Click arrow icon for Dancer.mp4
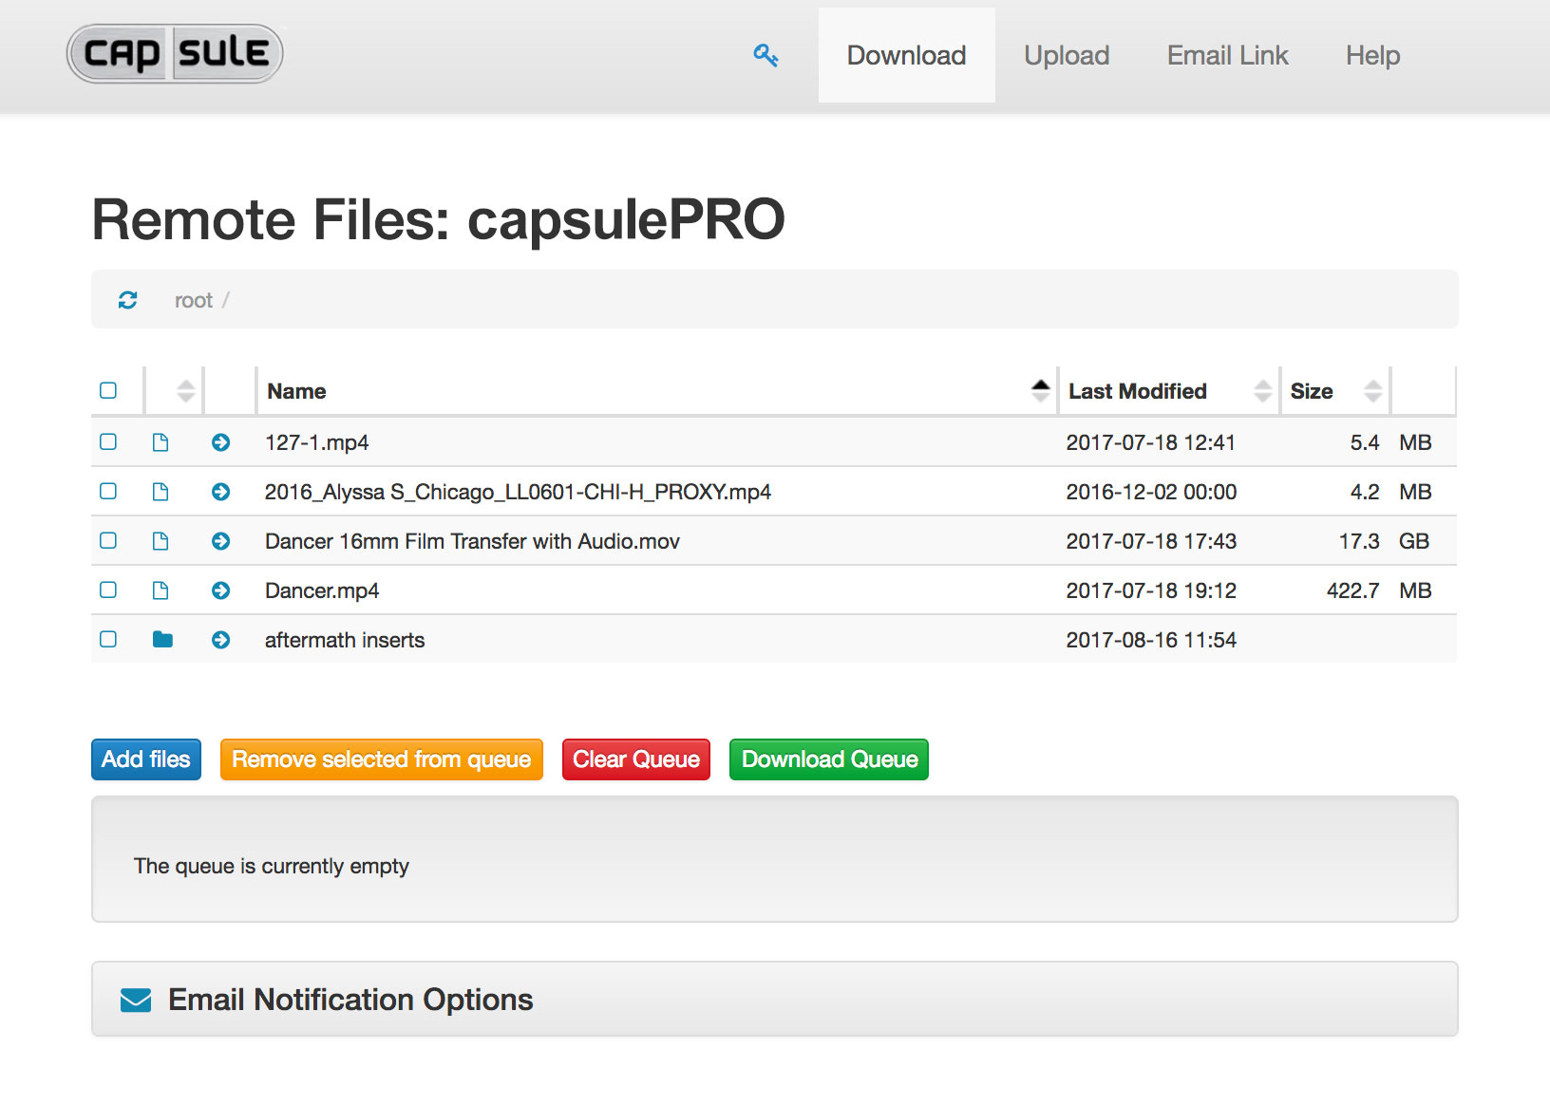This screenshot has height=1105, width=1550. [x=221, y=590]
